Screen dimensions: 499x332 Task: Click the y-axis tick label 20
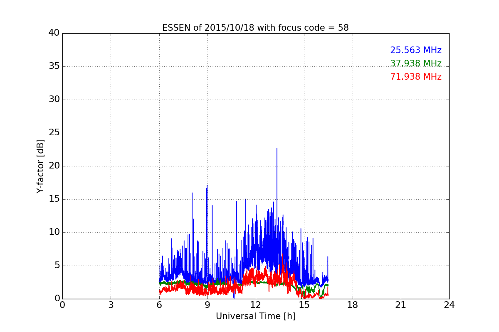[x=54, y=166]
